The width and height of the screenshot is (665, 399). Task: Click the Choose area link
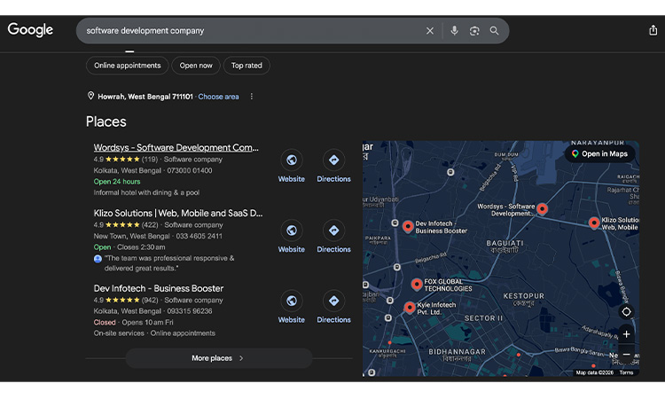tap(218, 97)
